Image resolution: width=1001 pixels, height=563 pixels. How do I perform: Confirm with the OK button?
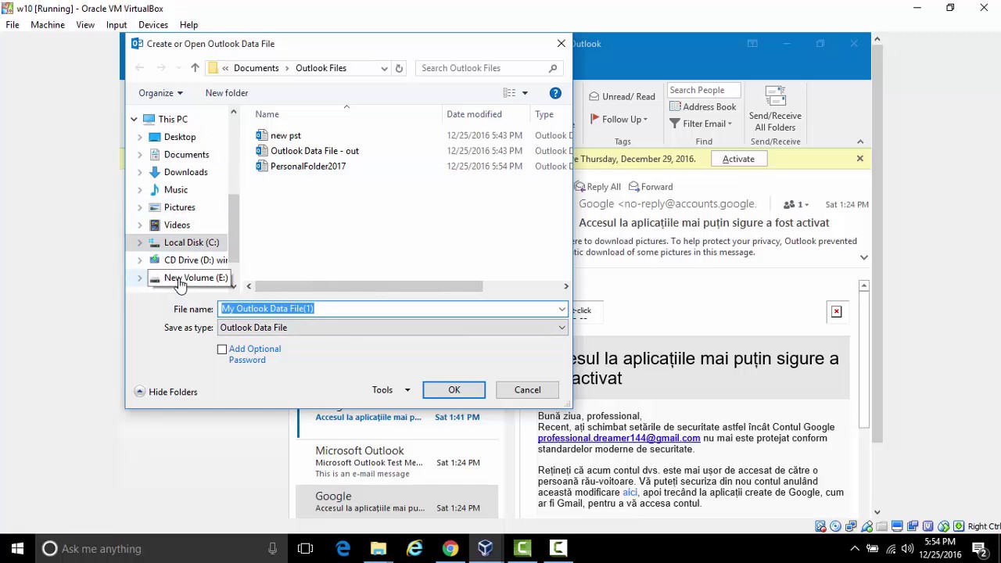pos(454,389)
